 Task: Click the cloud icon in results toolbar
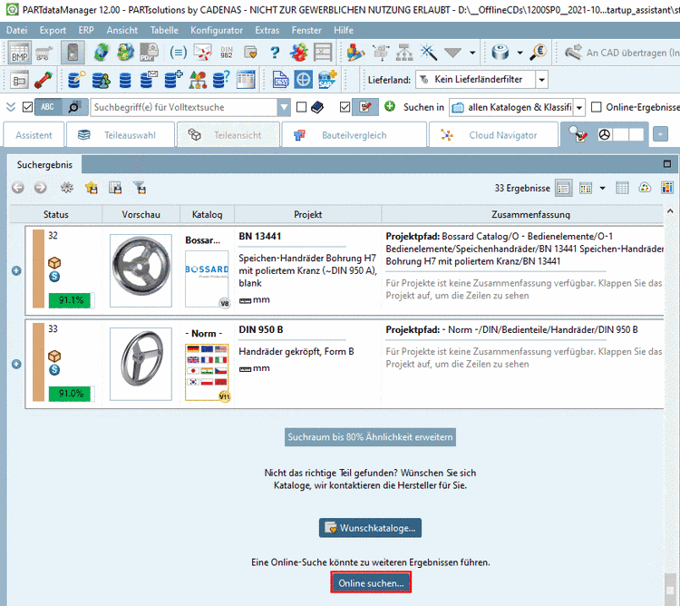(645, 189)
